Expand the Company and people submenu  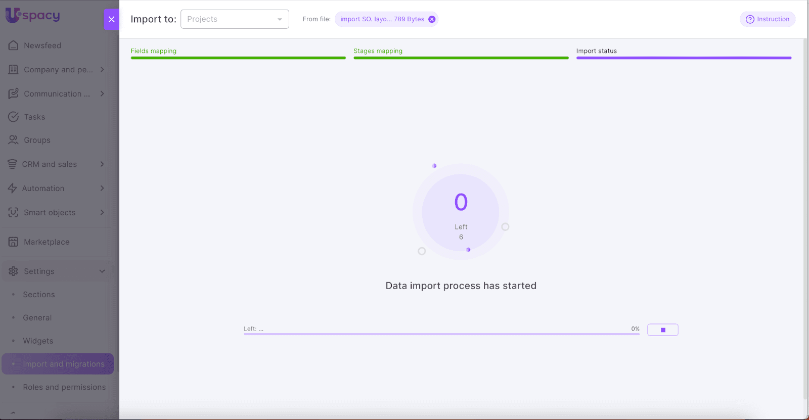(102, 70)
